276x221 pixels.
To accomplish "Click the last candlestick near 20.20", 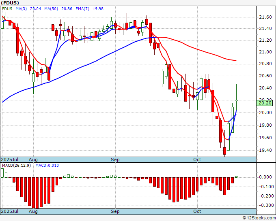I will (x=236, y=100).
